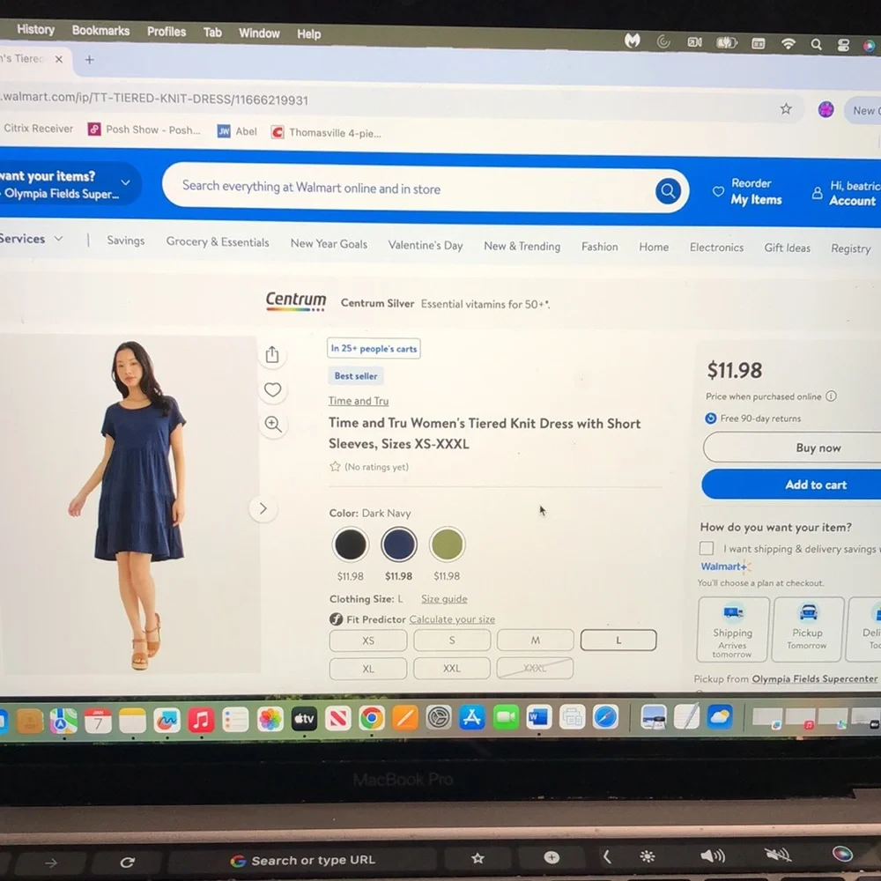Open the battery status menu
Viewport: 881px width, 881px height.
pos(726,42)
